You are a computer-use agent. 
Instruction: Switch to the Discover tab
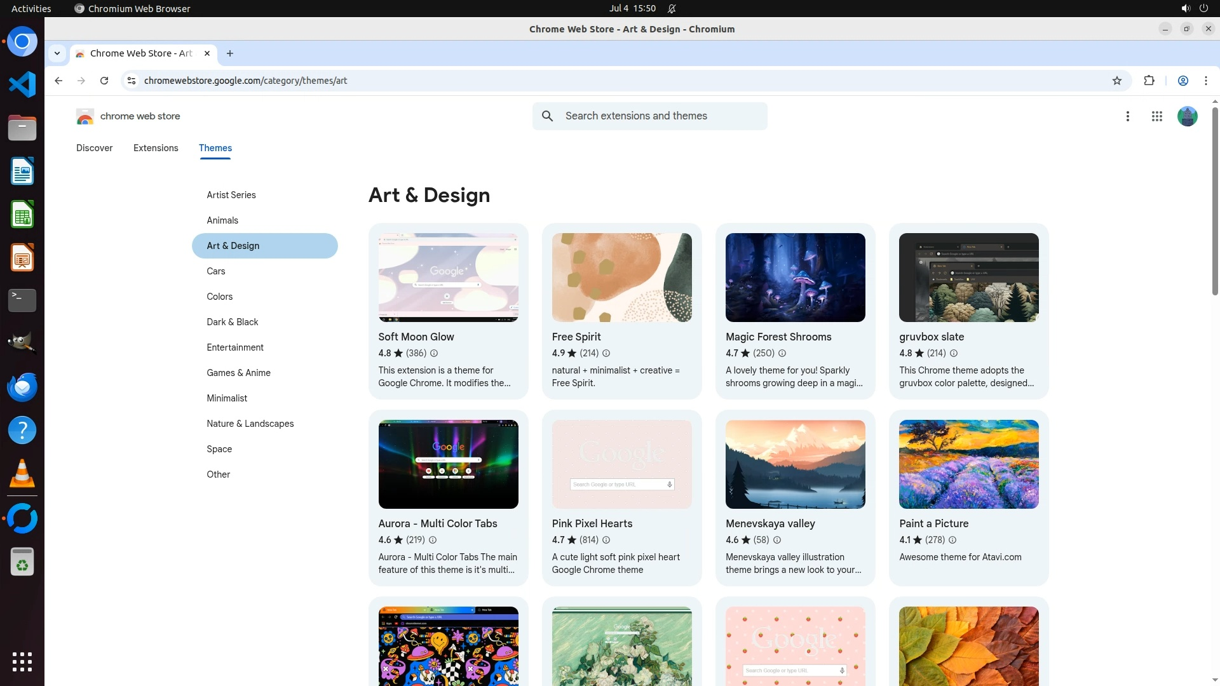pos(94,148)
